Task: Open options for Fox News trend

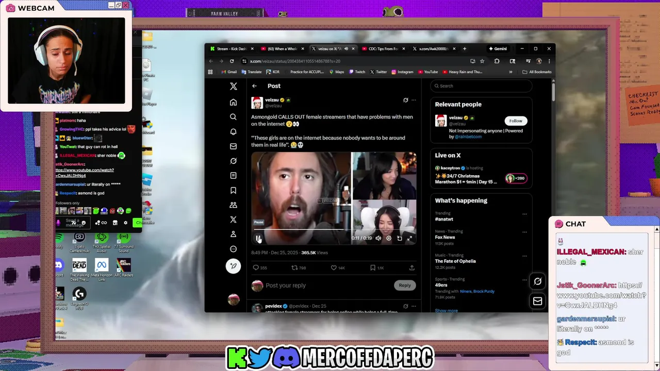Action: click(524, 232)
